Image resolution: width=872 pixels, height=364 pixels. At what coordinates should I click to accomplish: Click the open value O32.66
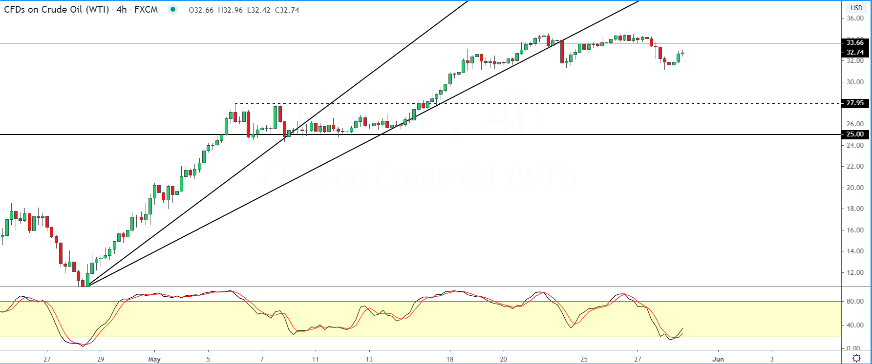click(x=201, y=10)
